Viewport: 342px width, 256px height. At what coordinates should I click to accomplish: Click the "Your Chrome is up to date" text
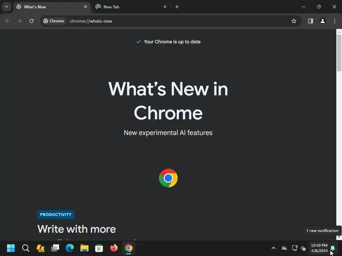coord(172,42)
